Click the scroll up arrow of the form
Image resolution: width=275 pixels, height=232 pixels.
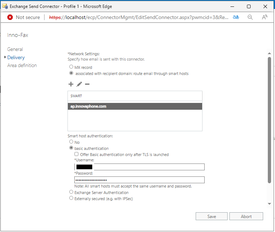pos(269,53)
